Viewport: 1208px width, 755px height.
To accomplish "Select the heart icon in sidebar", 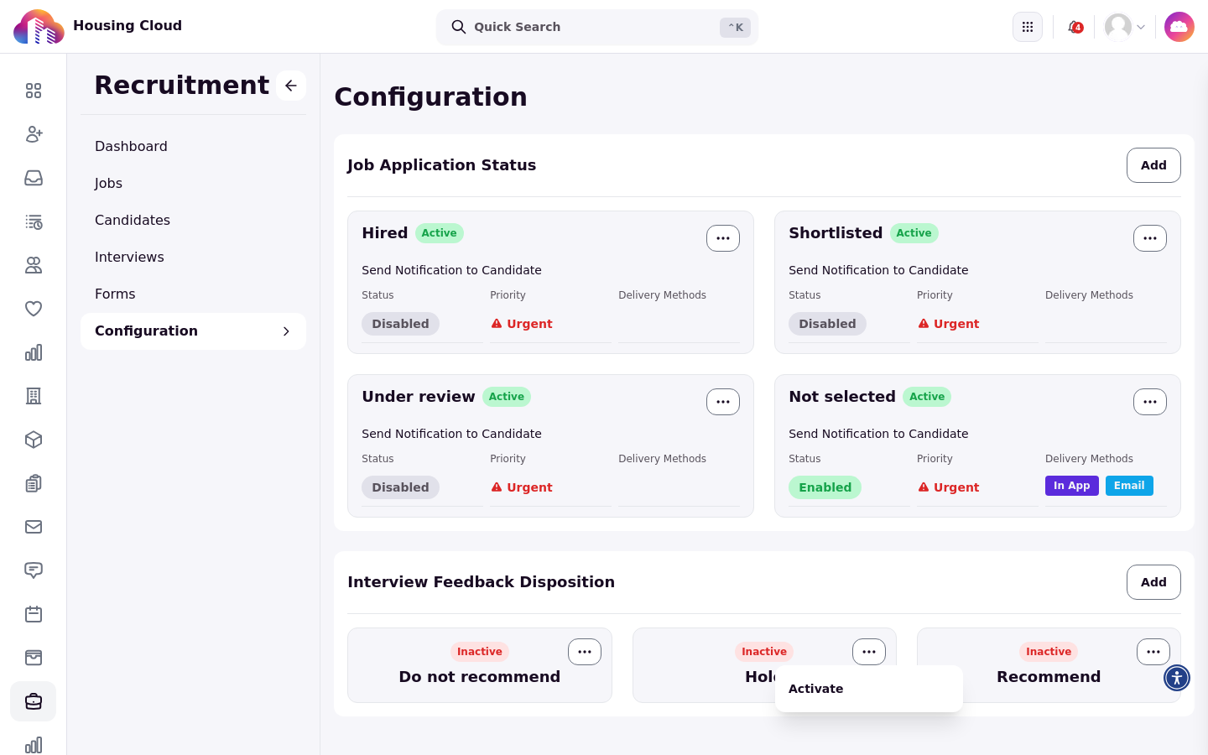I will [x=34, y=309].
